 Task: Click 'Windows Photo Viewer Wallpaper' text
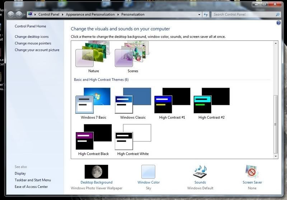(97, 188)
